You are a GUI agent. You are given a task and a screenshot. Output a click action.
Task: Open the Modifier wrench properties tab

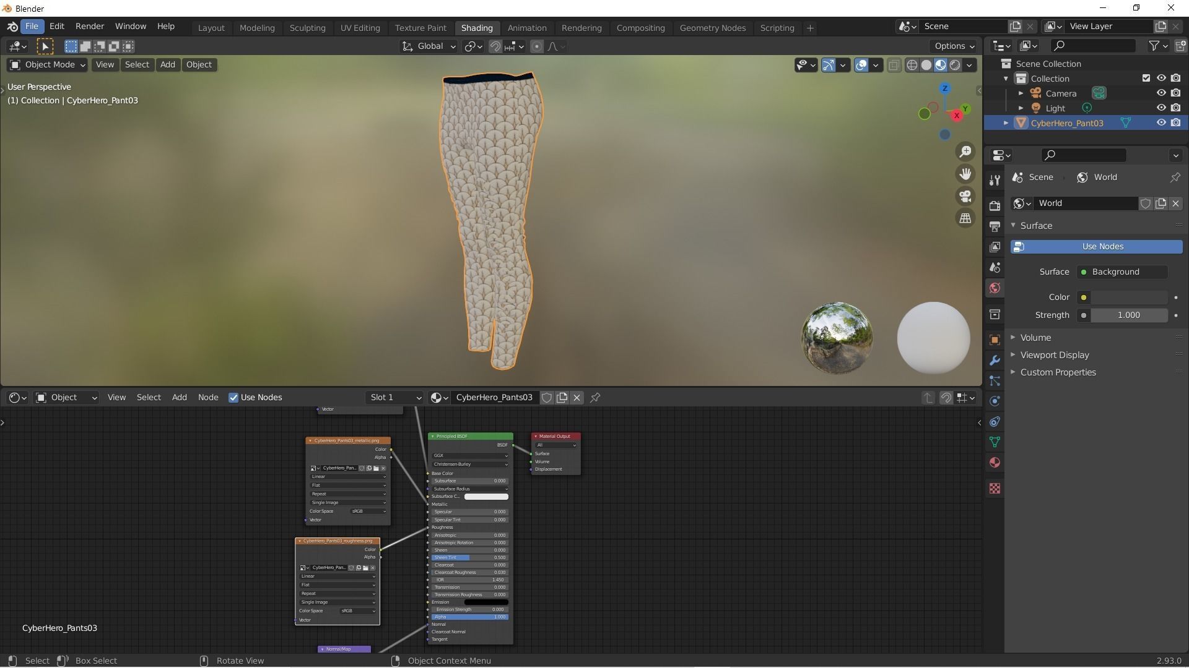995,361
